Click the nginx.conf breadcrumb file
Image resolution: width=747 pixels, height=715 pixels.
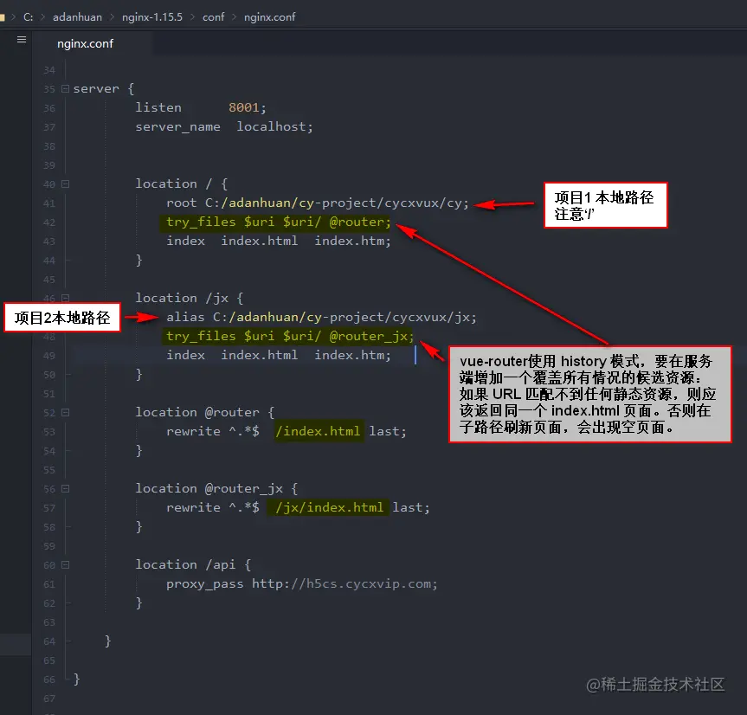[x=270, y=17]
